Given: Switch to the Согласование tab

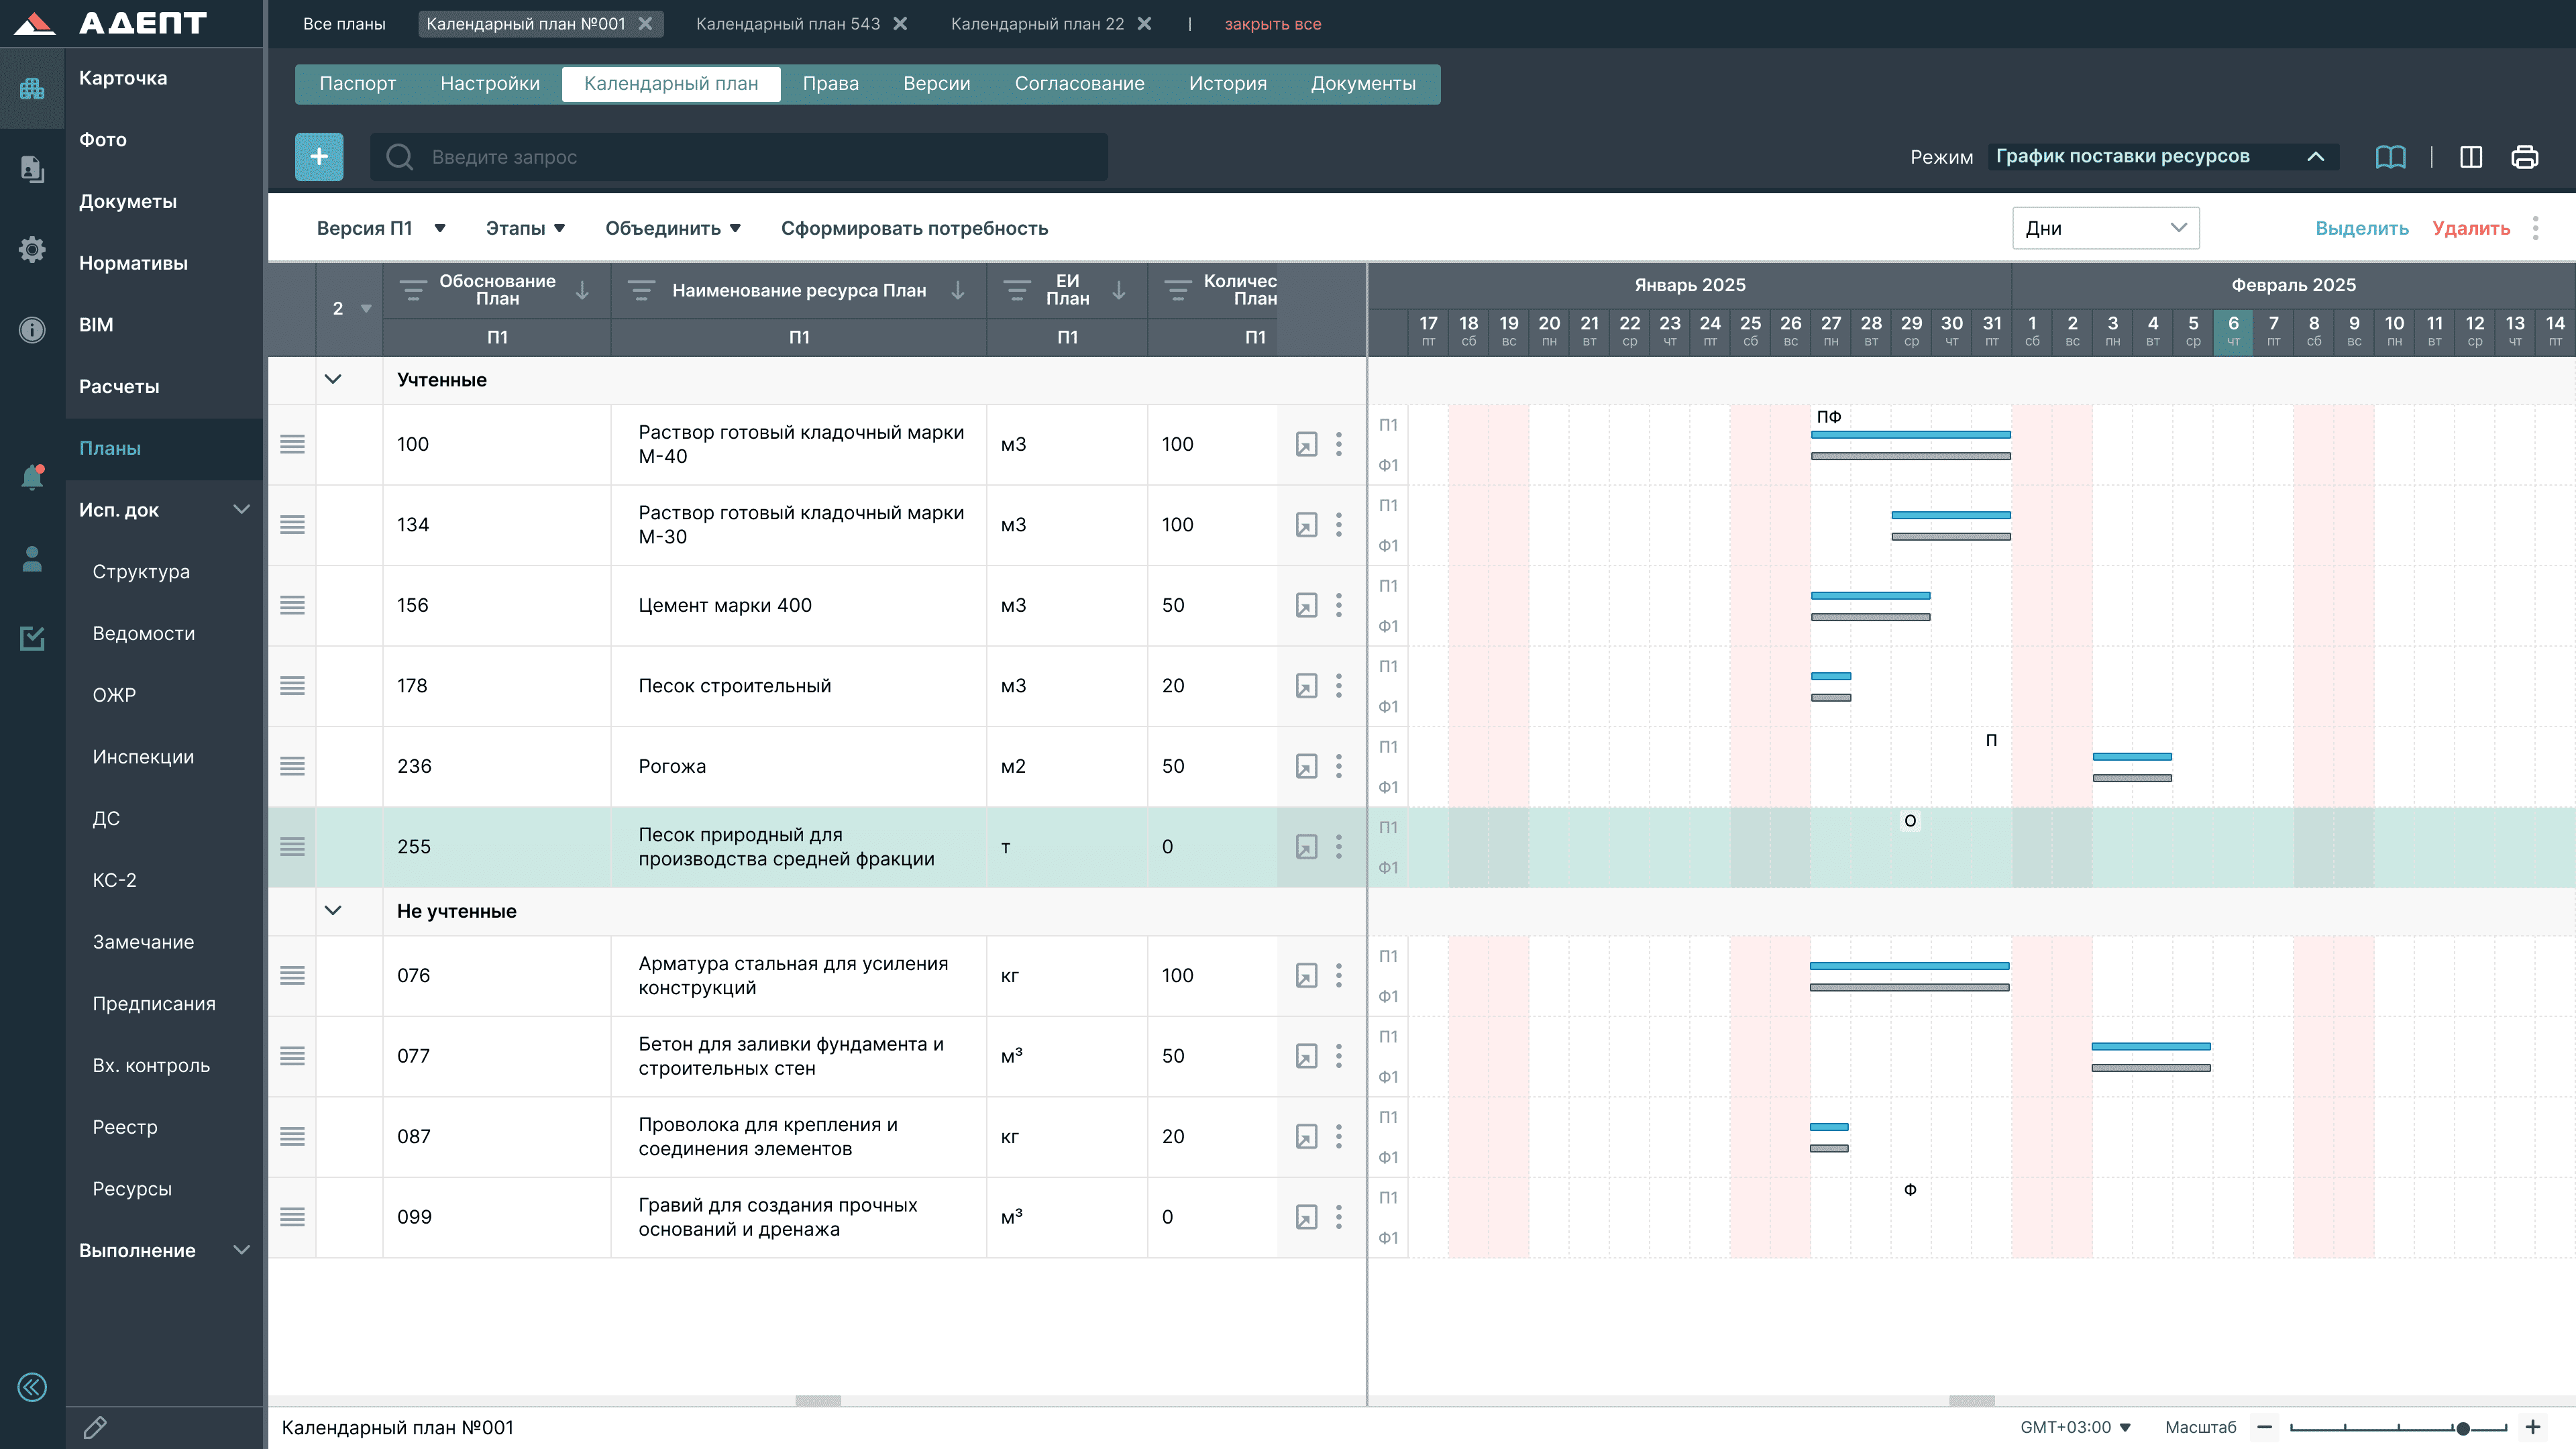Looking at the screenshot, I should coord(1079,84).
